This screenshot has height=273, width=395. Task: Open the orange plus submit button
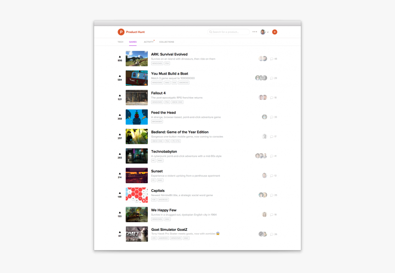click(x=275, y=32)
